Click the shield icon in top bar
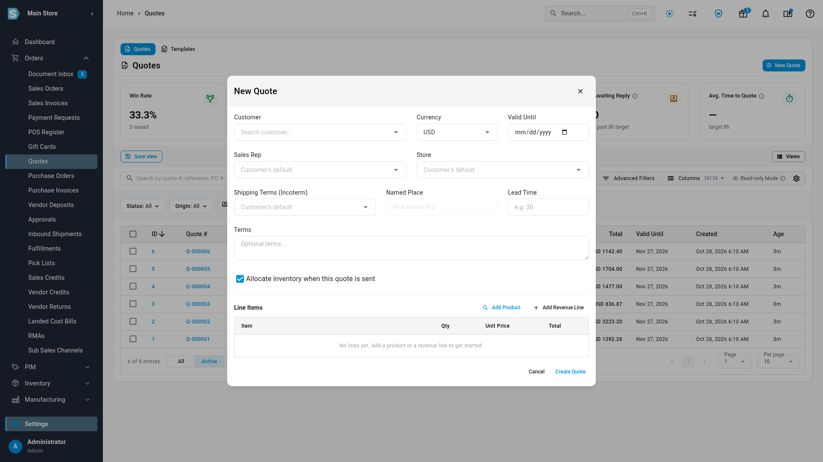823x462 pixels. pyautogui.click(x=719, y=14)
